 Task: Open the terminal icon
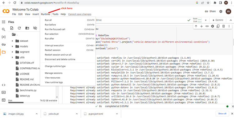[3, 100]
